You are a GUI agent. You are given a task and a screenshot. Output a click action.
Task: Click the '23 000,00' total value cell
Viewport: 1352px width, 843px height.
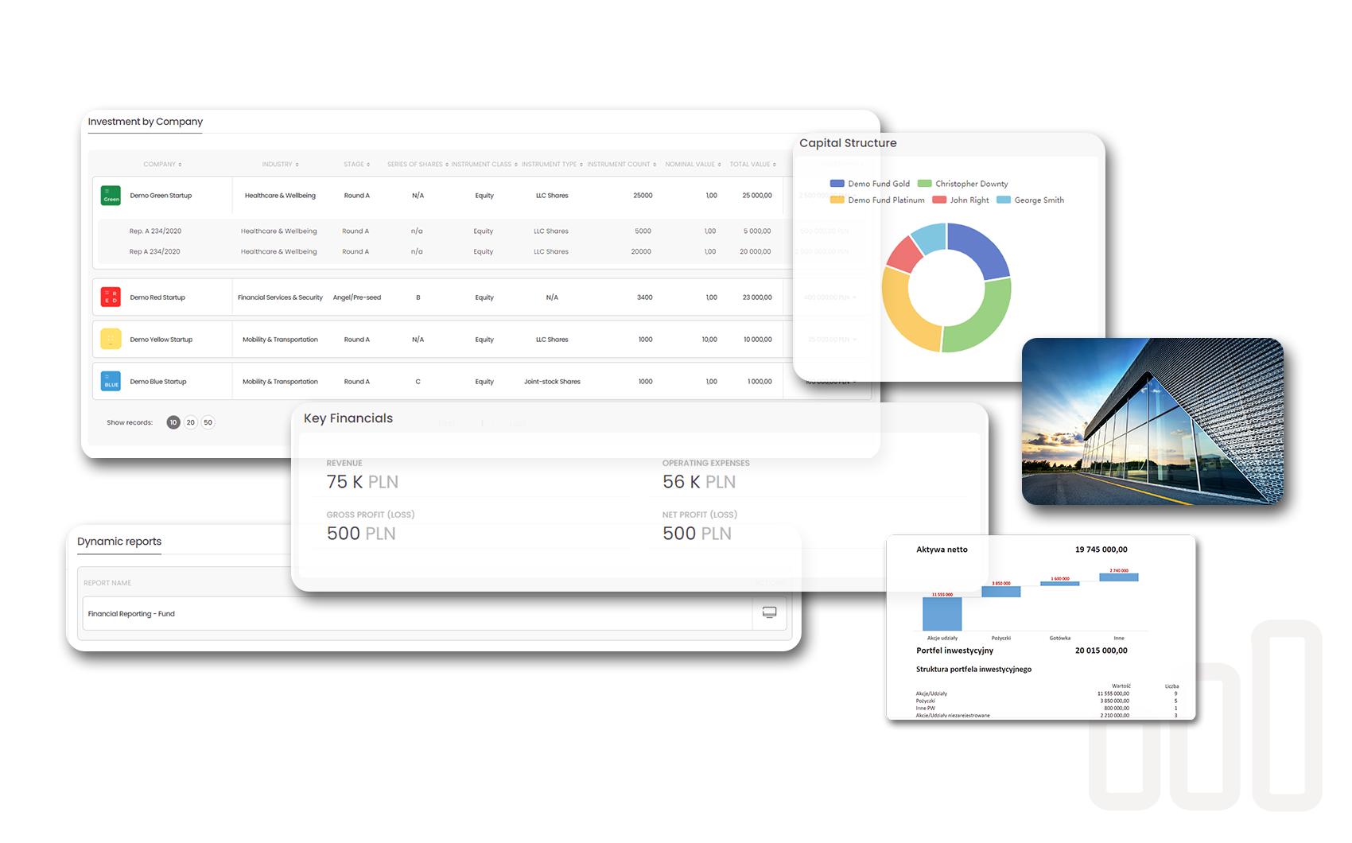pos(757,297)
